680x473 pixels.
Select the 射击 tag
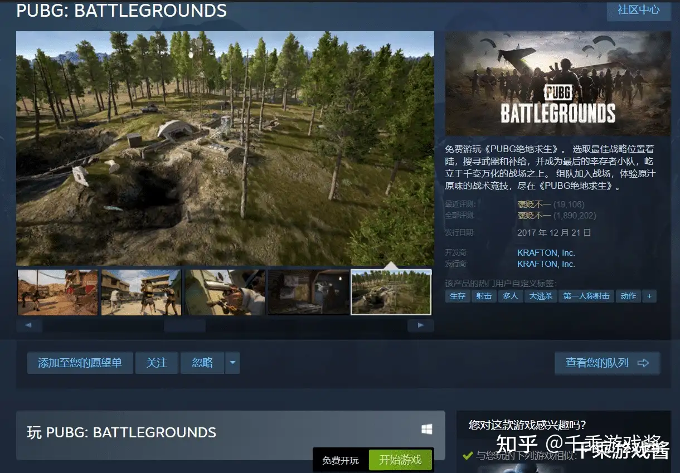(483, 296)
